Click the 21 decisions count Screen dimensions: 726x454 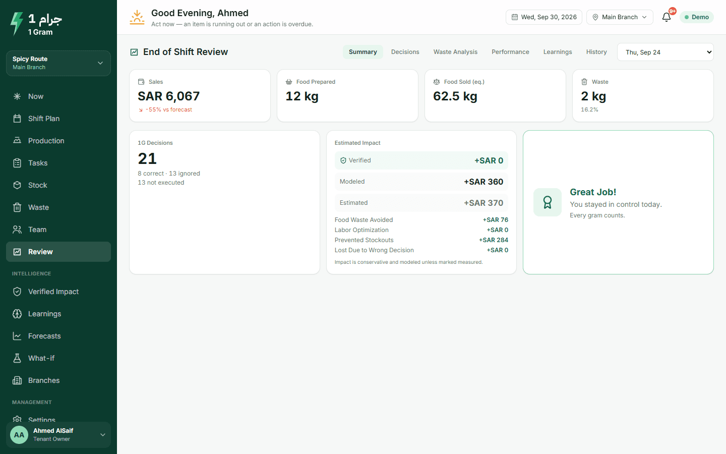click(x=147, y=158)
